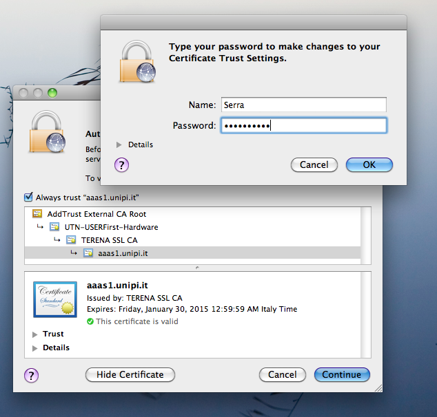Click the "Type your password" heading text

[274, 52]
